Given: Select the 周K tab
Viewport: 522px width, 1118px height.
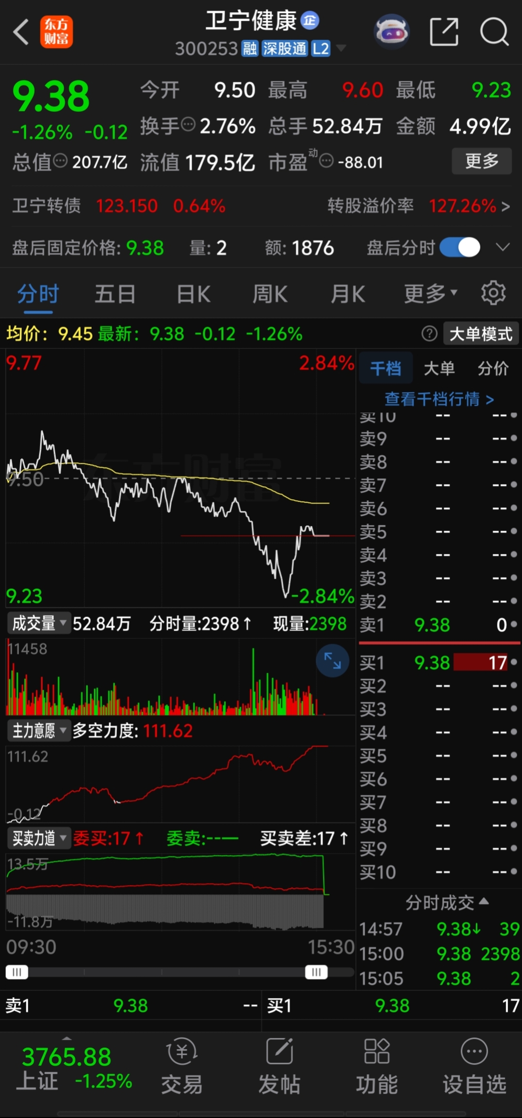Looking at the screenshot, I should [x=270, y=294].
